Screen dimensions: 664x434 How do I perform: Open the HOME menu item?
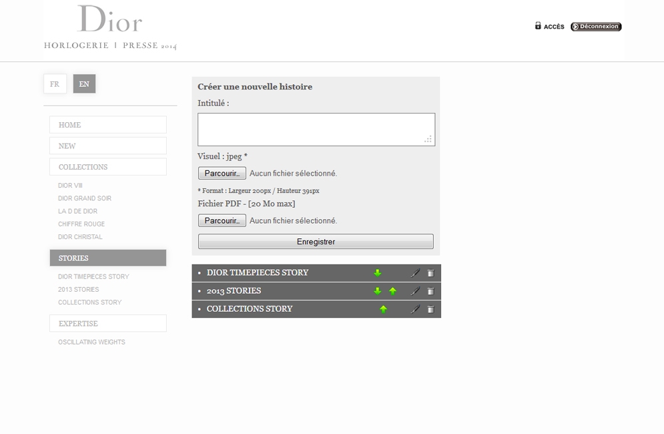tap(108, 125)
